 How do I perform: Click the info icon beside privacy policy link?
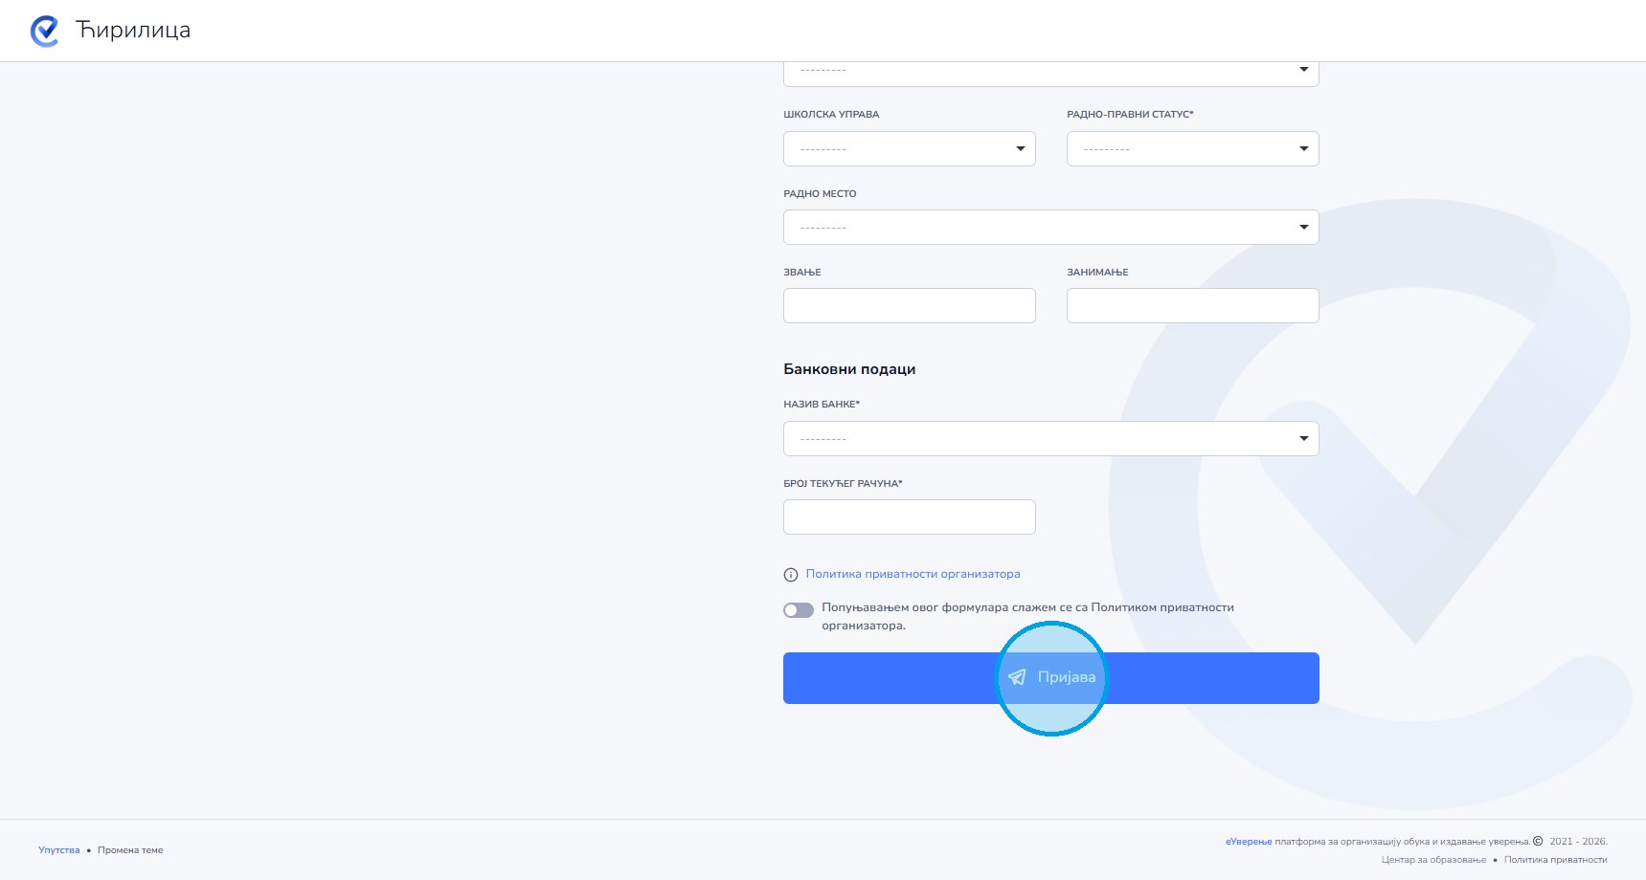coord(791,575)
